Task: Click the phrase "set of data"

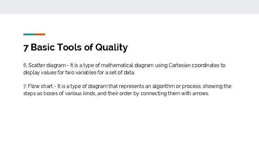Action: [x=122, y=72]
